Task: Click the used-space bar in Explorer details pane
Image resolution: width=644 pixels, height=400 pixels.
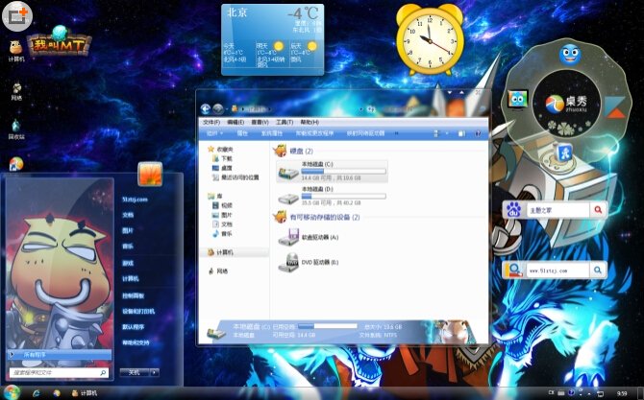Action: tap(328, 326)
